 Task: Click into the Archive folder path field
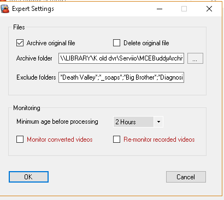(x=121, y=58)
